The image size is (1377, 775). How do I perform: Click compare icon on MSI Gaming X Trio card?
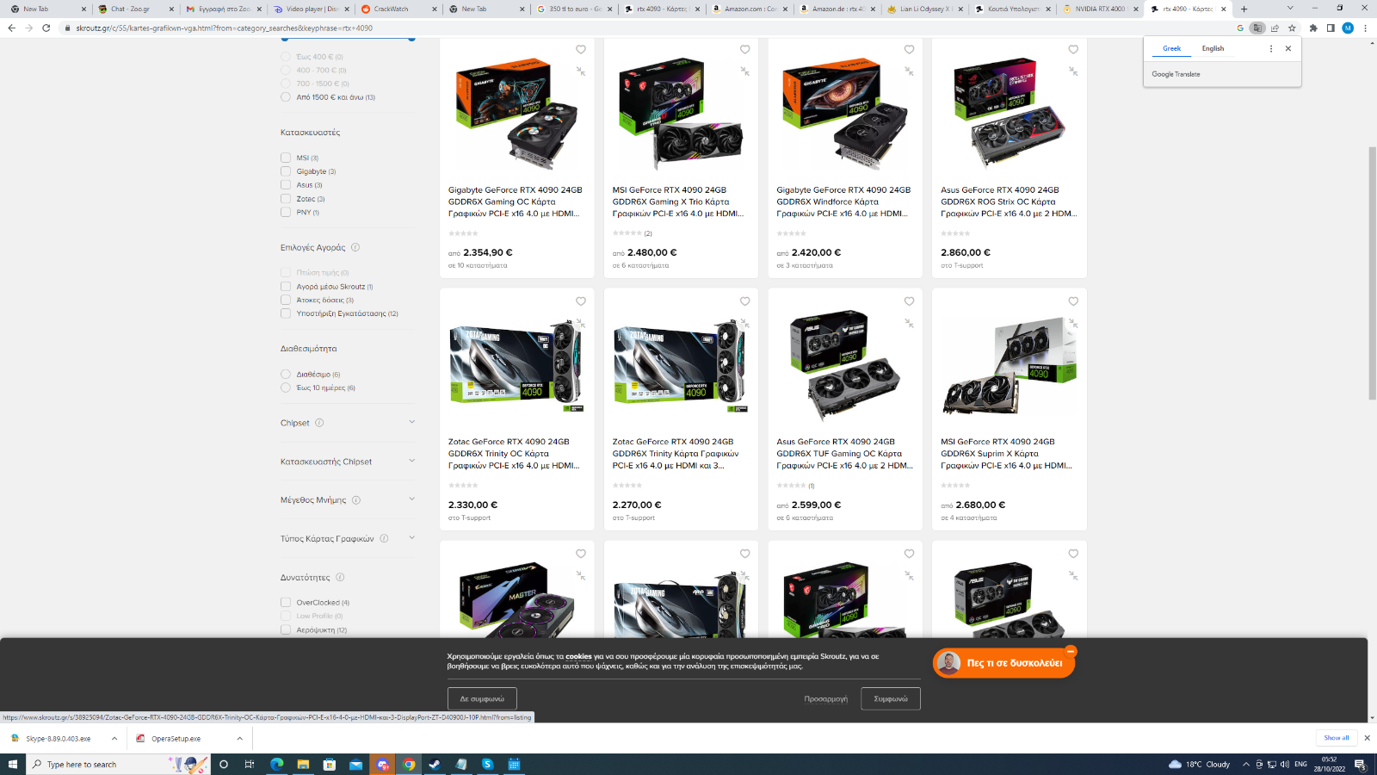coord(745,71)
